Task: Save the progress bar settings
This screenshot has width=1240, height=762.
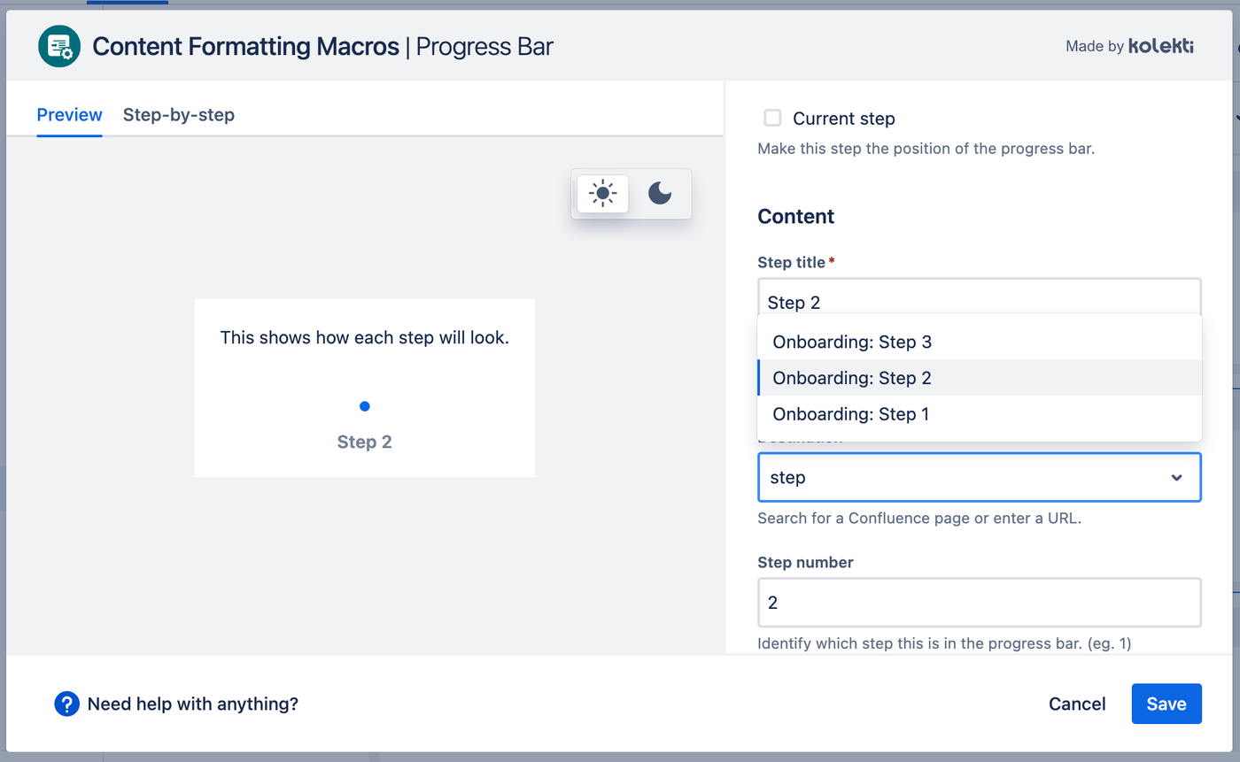Action: click(x=1166, y=704)
